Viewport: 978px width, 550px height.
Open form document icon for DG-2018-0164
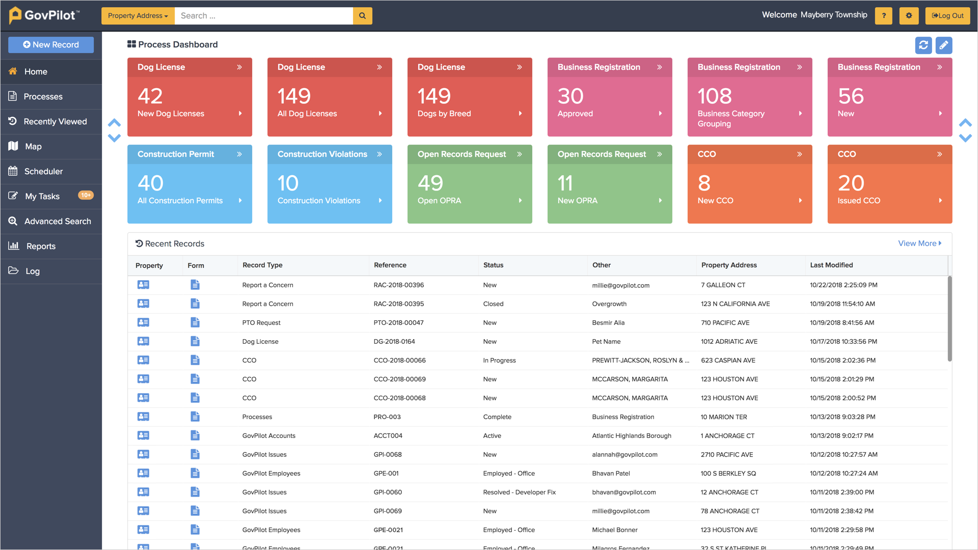pyautogui.click(x=195, y=341)
